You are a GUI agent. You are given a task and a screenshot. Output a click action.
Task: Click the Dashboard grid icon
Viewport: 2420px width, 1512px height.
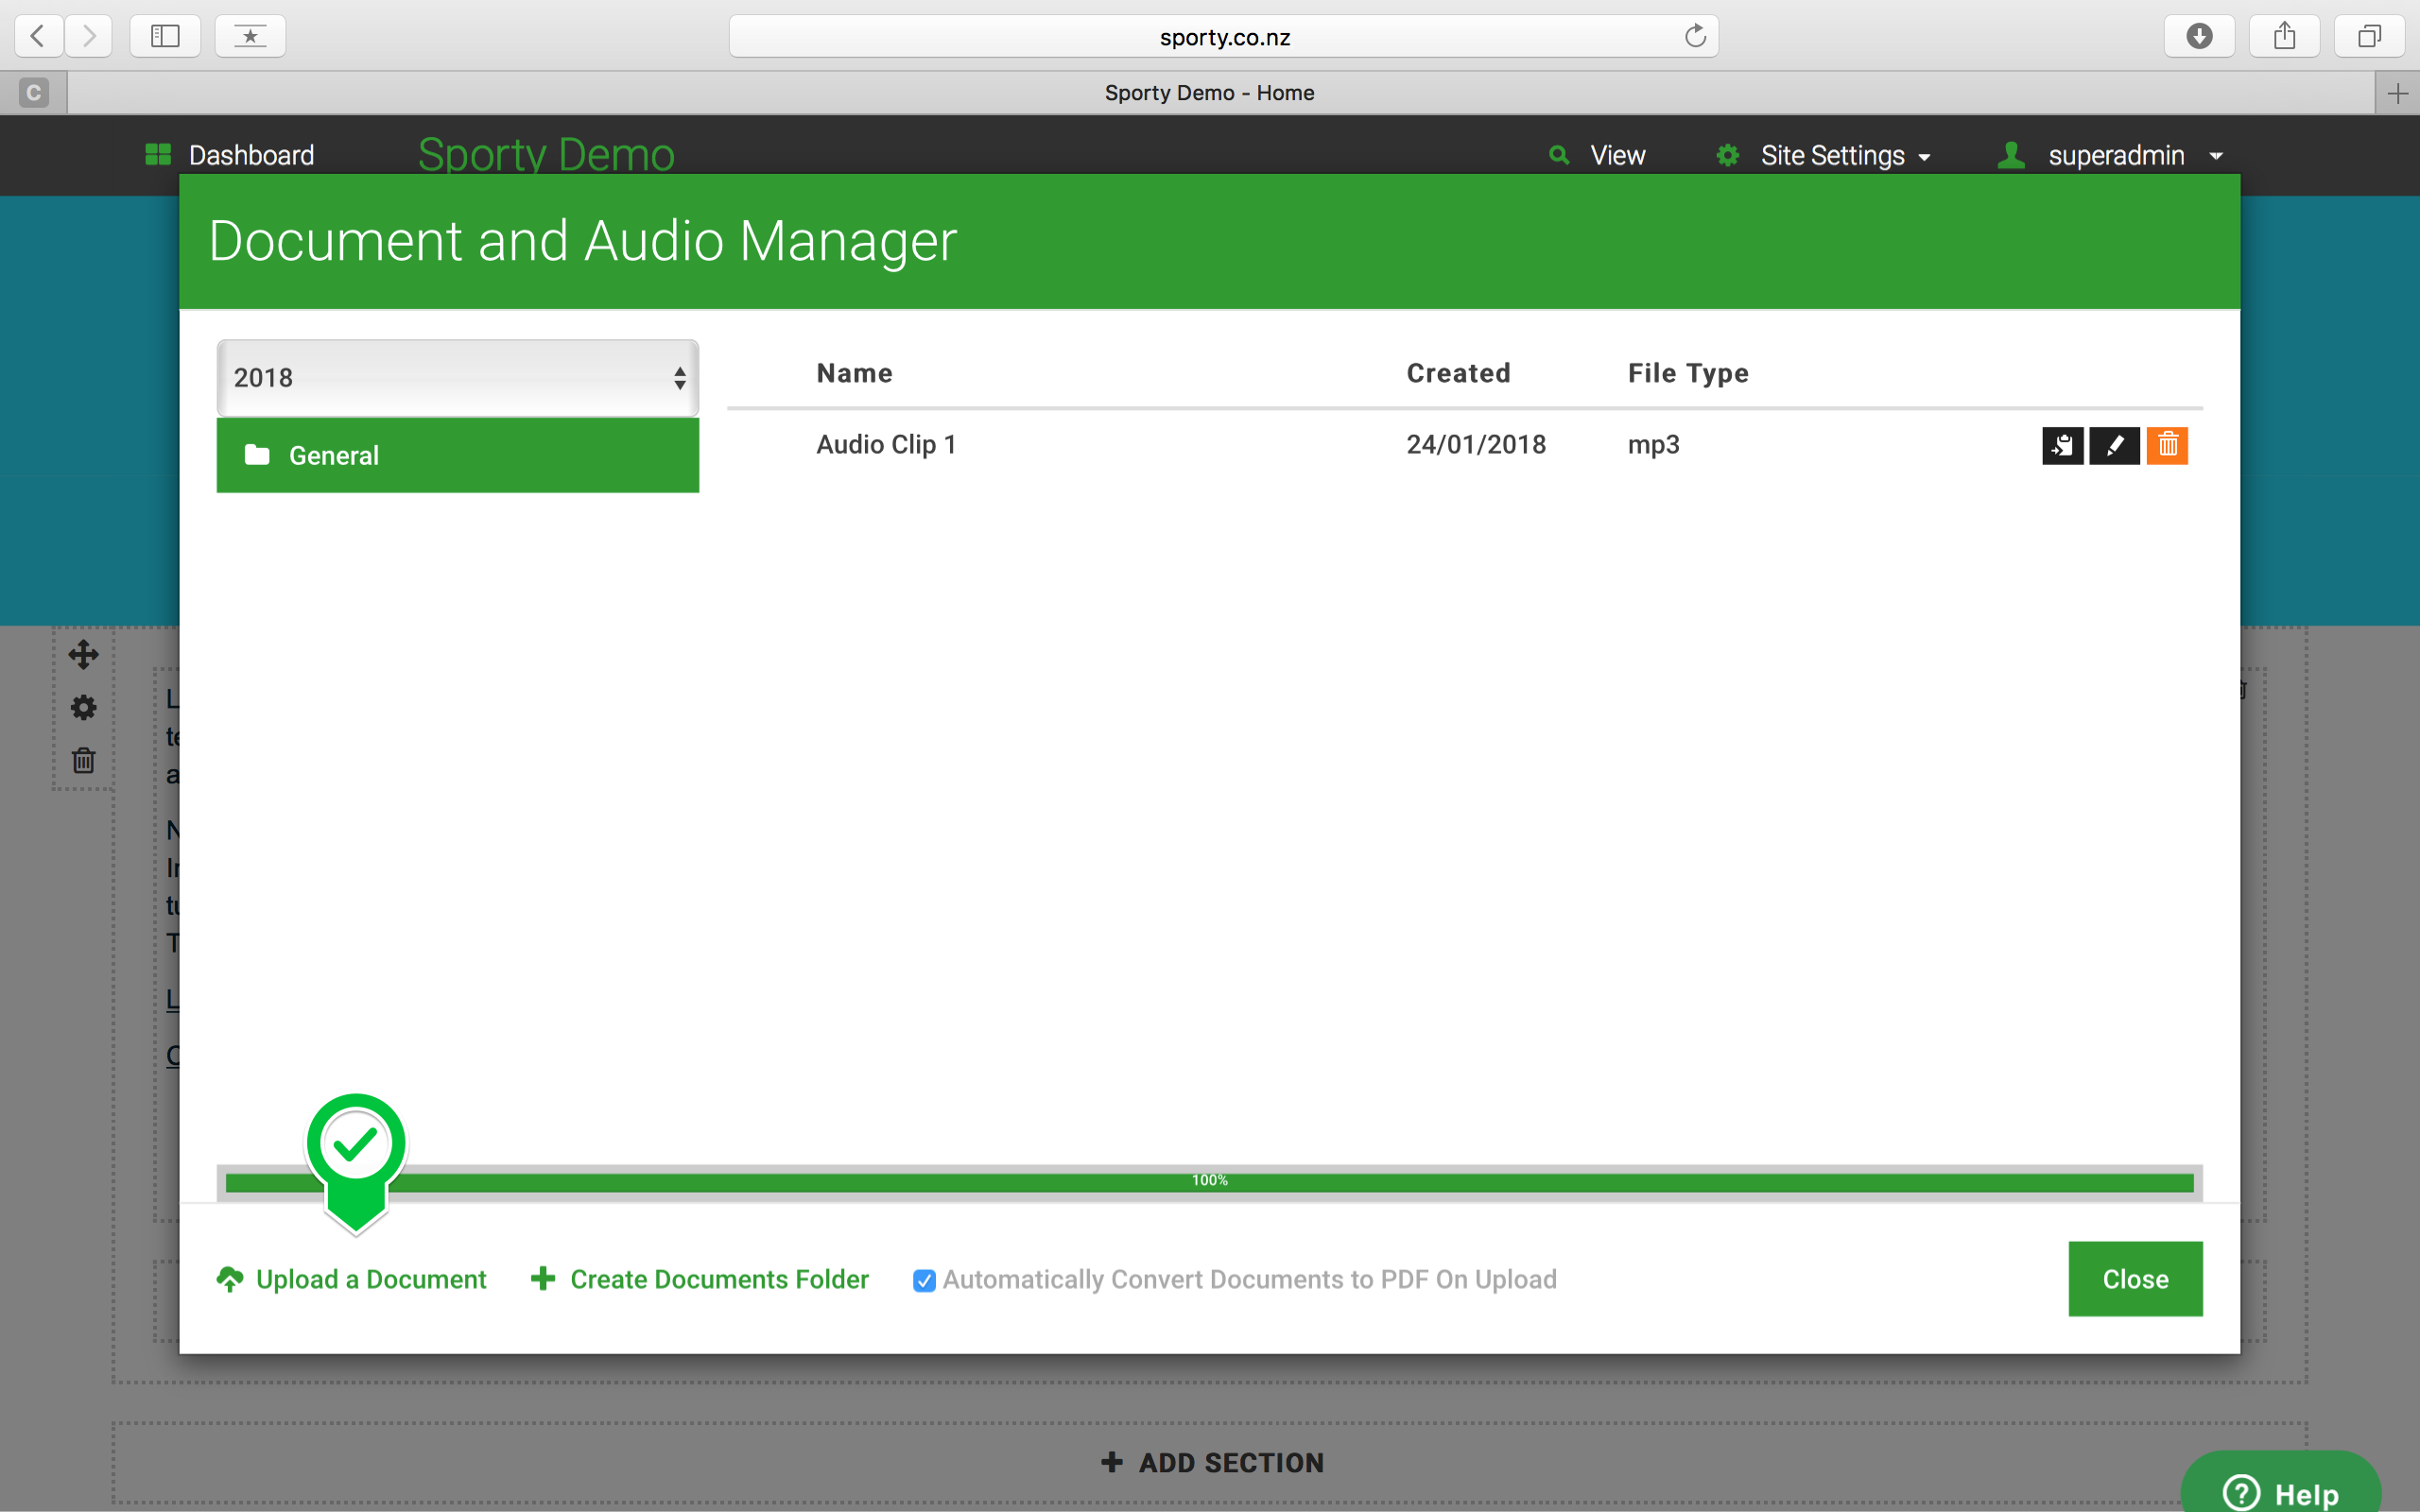(x=158, y=154)
